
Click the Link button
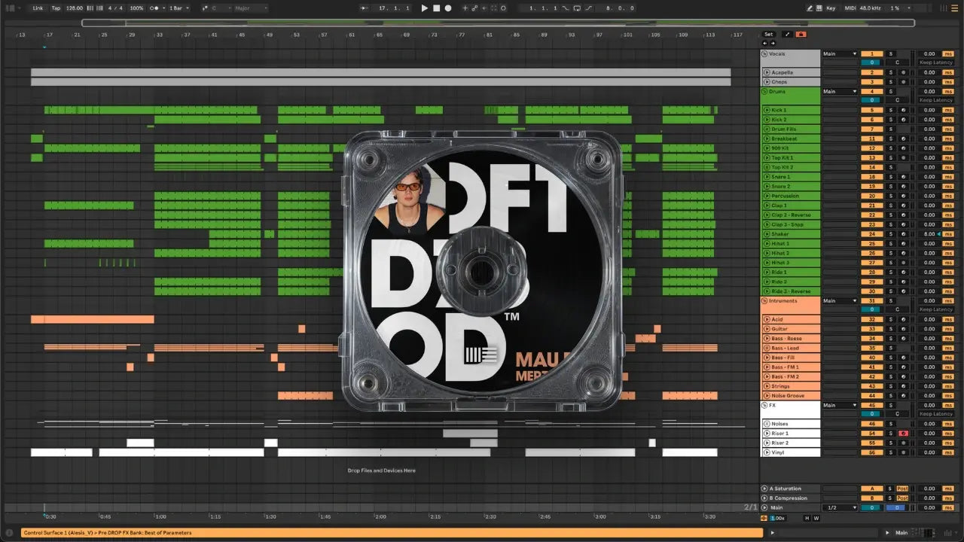pos(38,8)
